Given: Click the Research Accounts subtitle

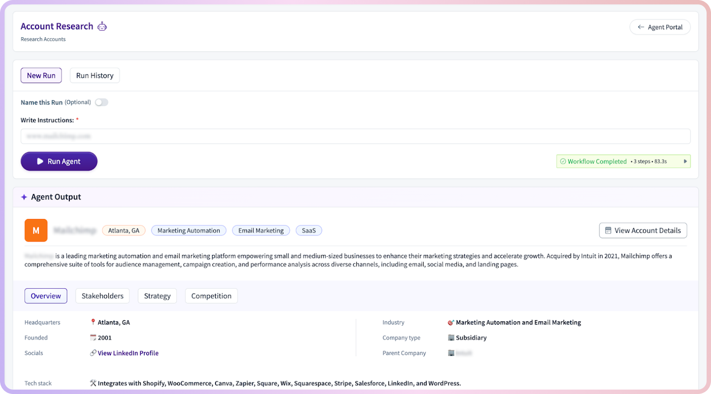Looking at the screenshot, I should pos(43,39).
